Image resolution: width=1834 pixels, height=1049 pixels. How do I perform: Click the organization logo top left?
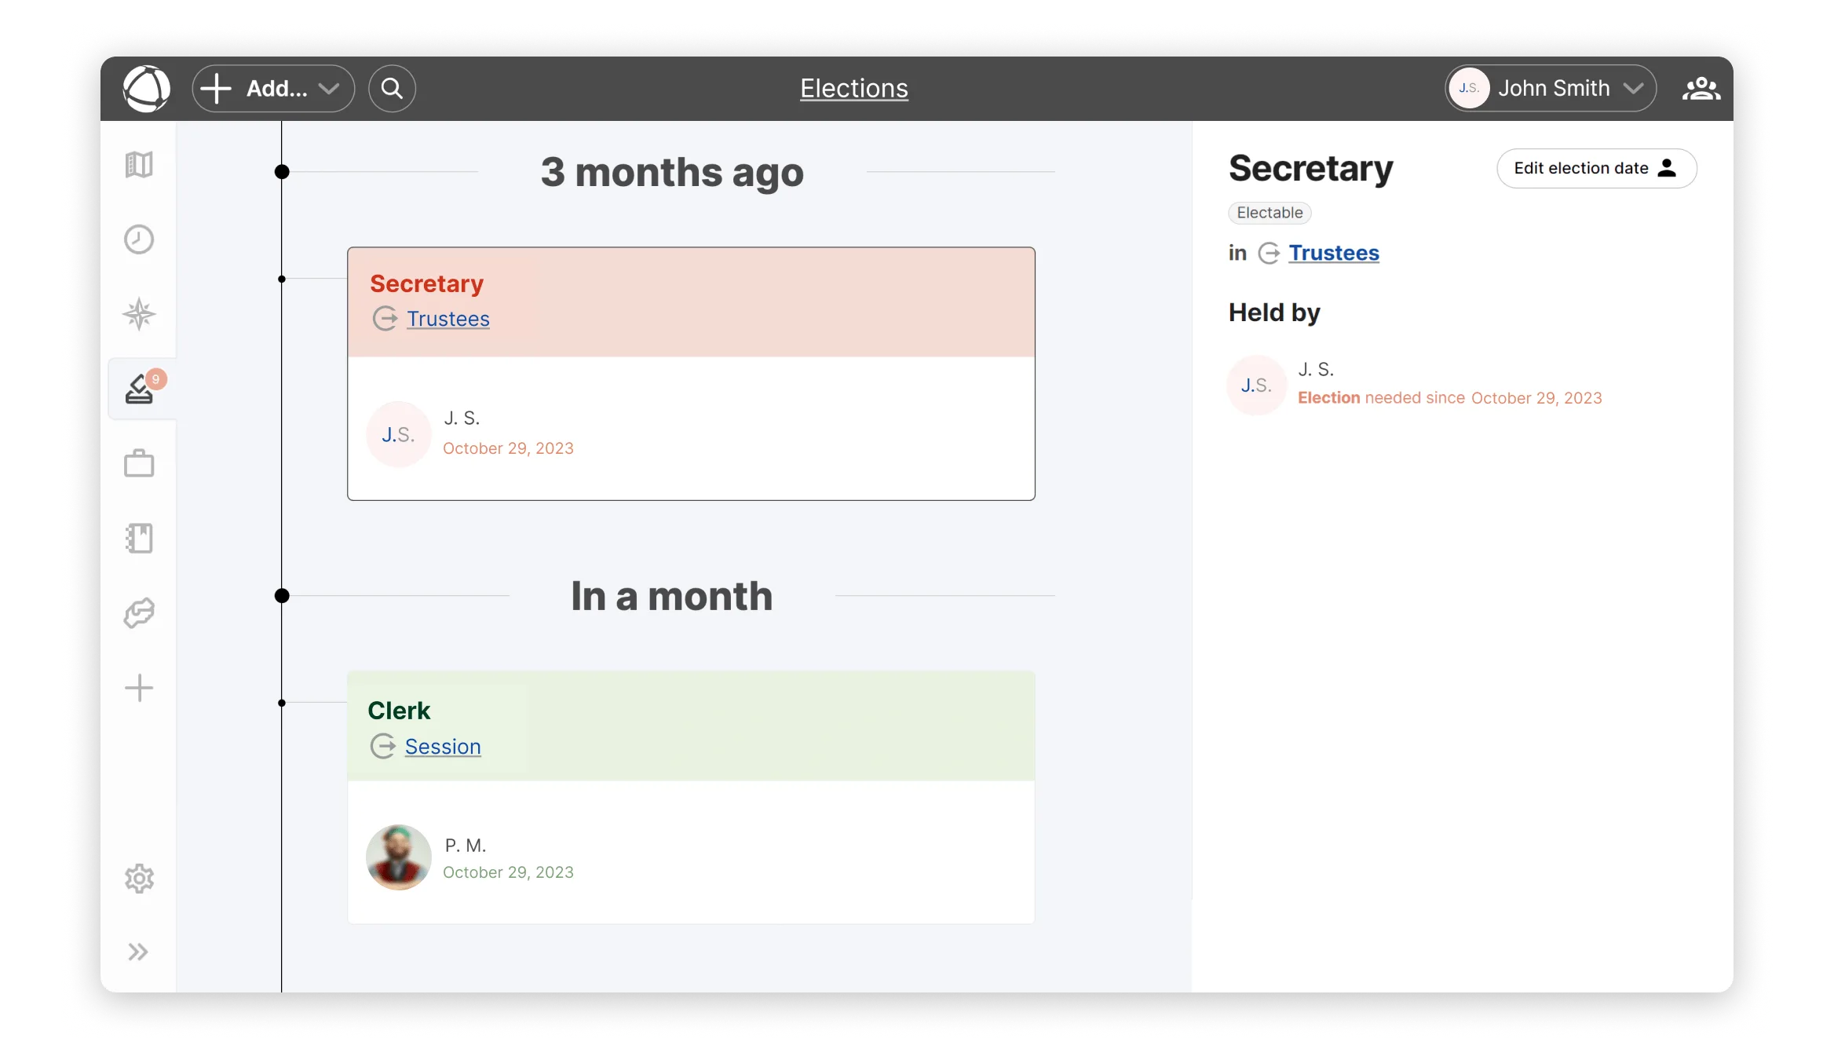147,89
